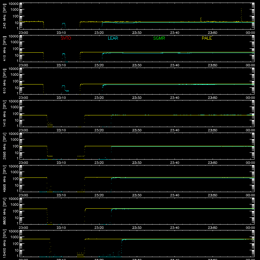Click the cyan LEAR bump near 23:10 in 410 MHz plot
This screenshot has width=260, height=260.
point(64,56)
